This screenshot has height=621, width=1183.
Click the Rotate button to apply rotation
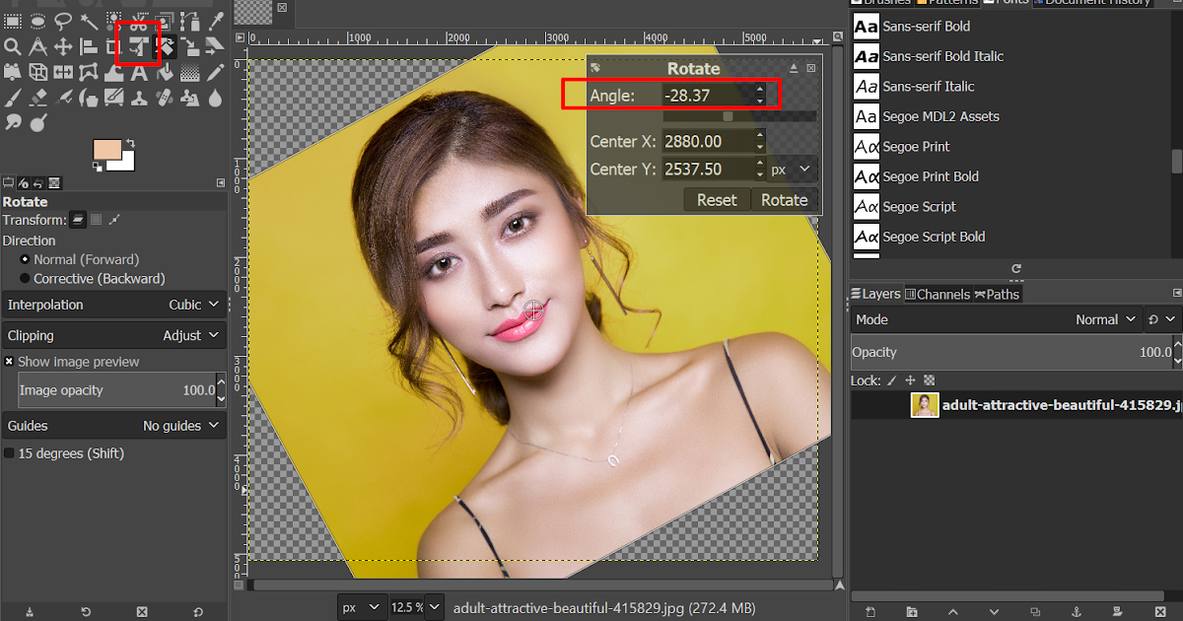click(785, 199)
